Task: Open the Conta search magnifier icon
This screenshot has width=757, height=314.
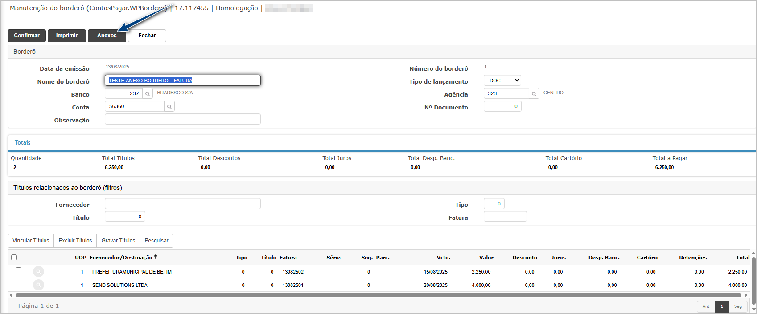Action: click(x=169, y=106)
